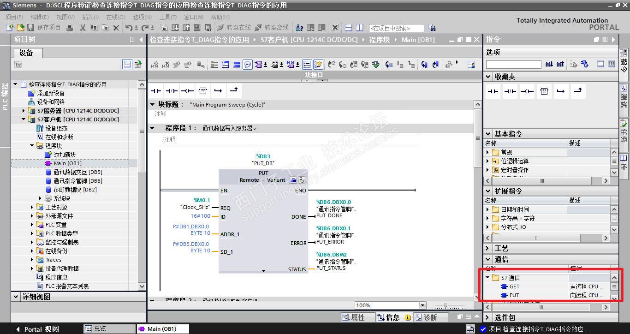Open the 项目(P) menu
630x334 pixels.
(14, 17)
